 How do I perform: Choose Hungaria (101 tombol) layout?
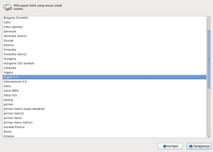(x=19, y=63)
